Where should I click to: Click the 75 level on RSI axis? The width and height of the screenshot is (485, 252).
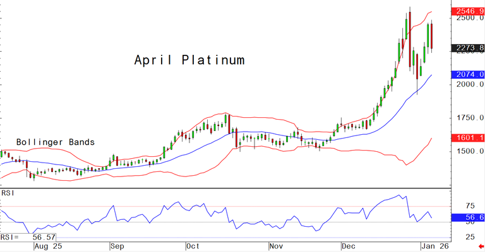tap(469, 206)
